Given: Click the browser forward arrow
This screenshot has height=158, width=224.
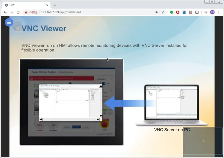Looking at the screenshot, I should tap(11, 12).
